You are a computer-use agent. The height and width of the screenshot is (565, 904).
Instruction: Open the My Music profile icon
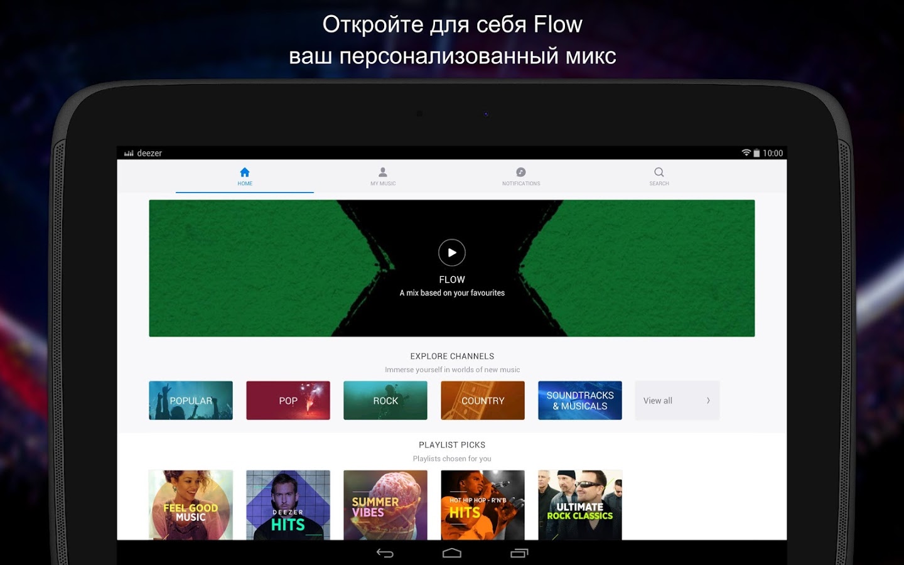pyautogui.click(x=383, y=172)
